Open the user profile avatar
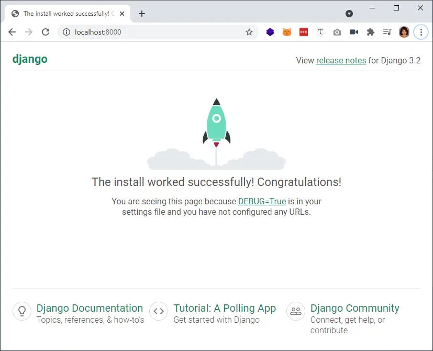 click(404, 32)
